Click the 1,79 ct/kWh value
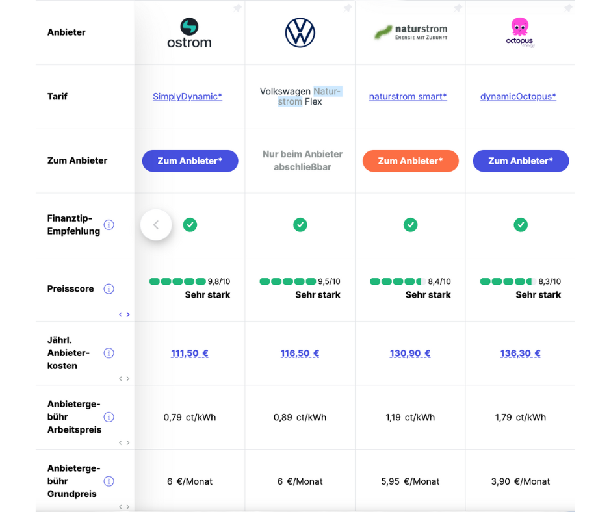The image size is (611, 512). coord(521,417)
